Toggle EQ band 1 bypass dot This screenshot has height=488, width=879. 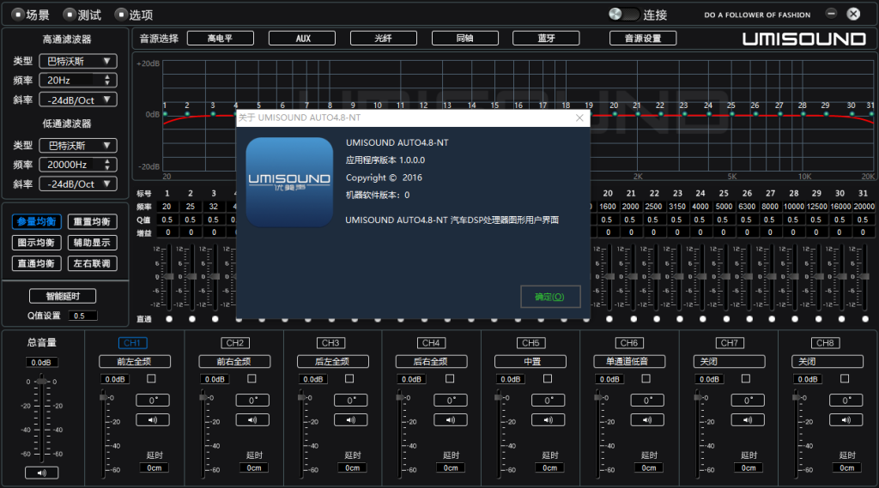[x=169, y=319]
